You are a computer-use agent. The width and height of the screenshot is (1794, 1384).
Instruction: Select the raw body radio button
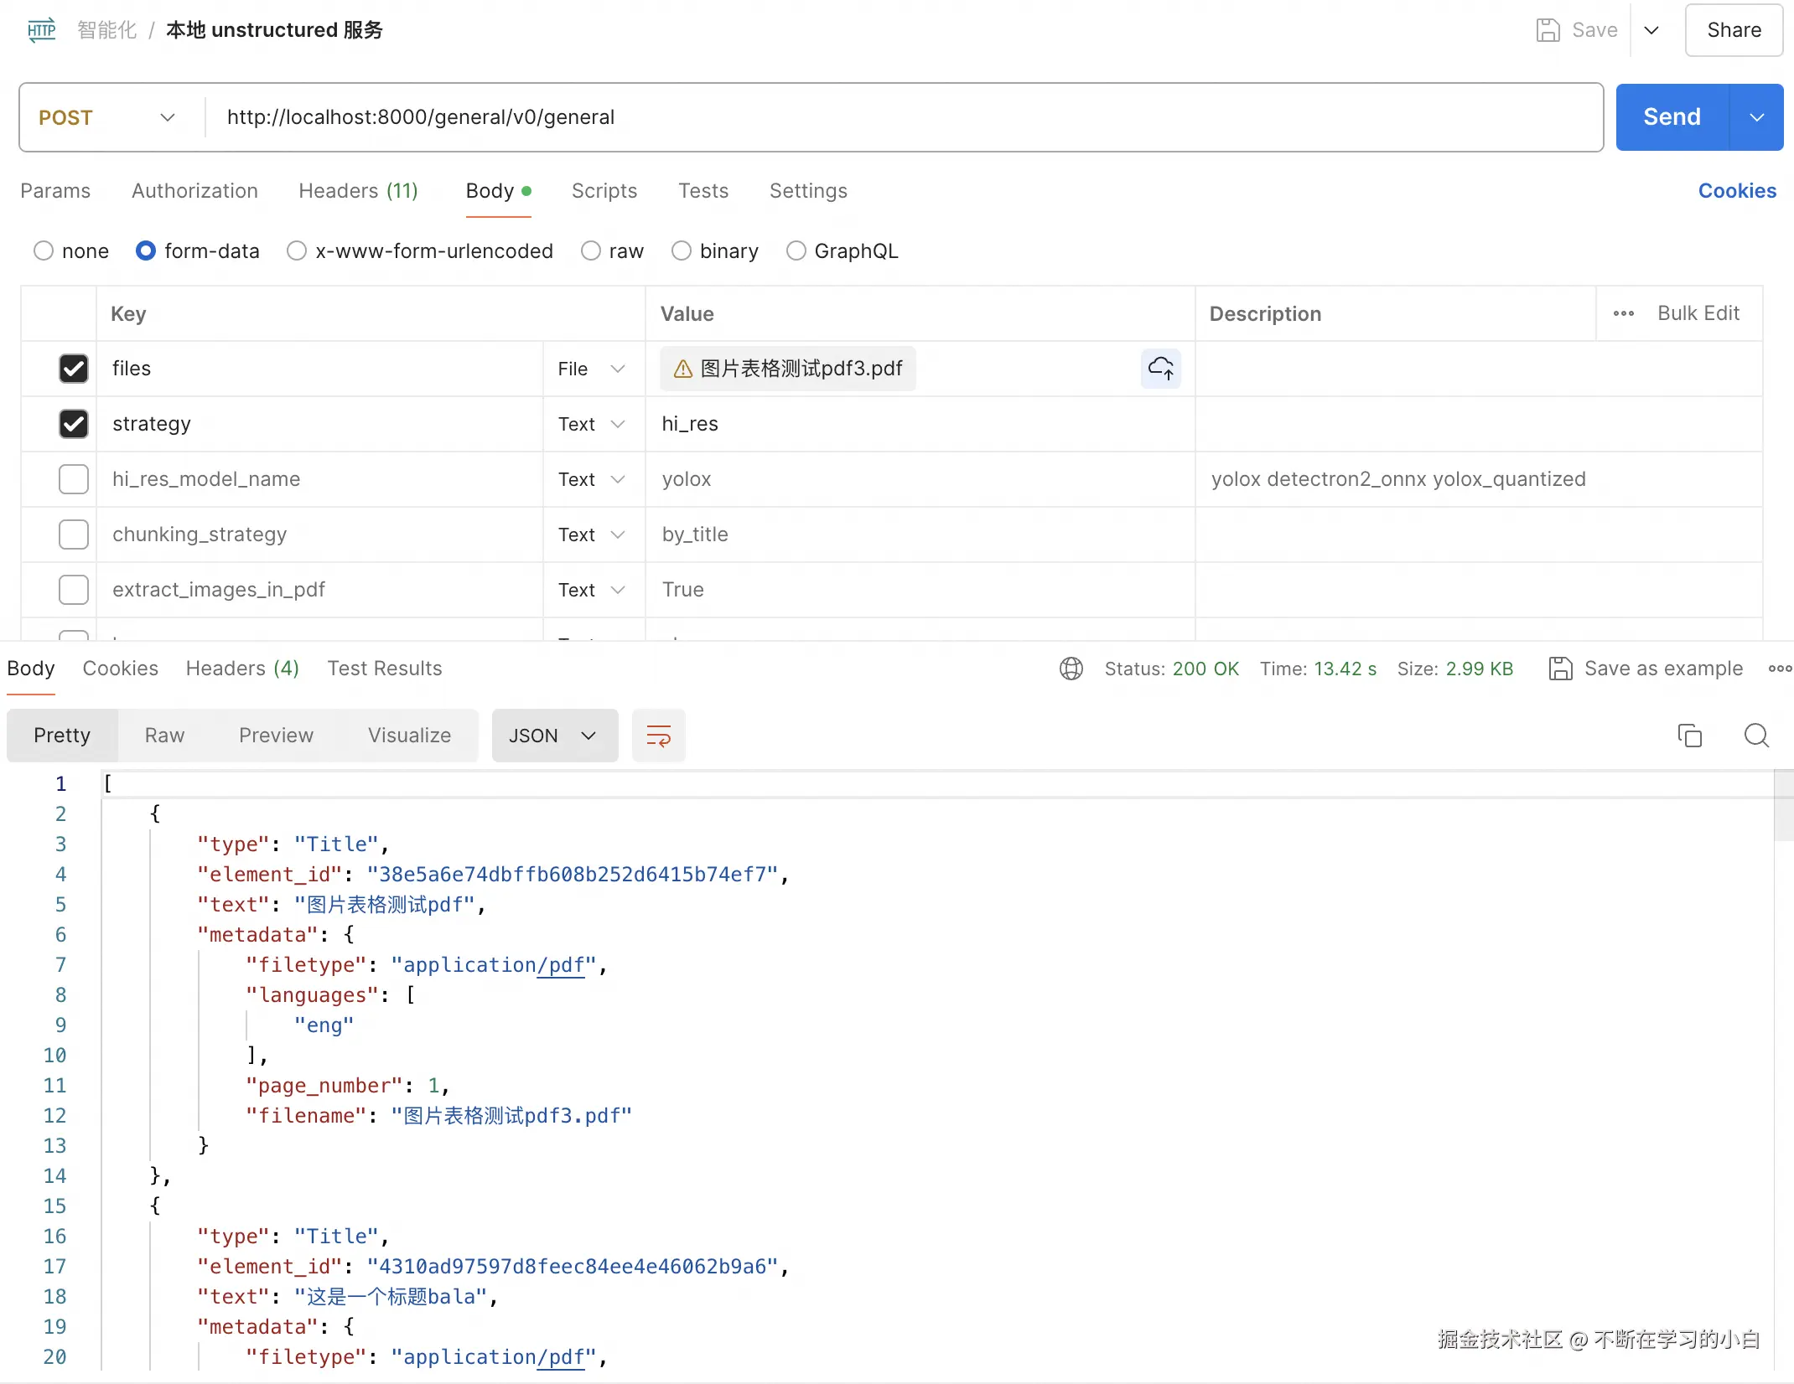point(591,250)
